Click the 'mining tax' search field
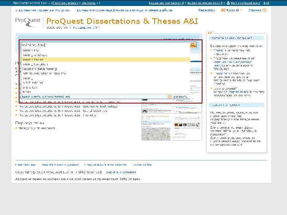Screen dimensions: 287x215 point(106,45)
